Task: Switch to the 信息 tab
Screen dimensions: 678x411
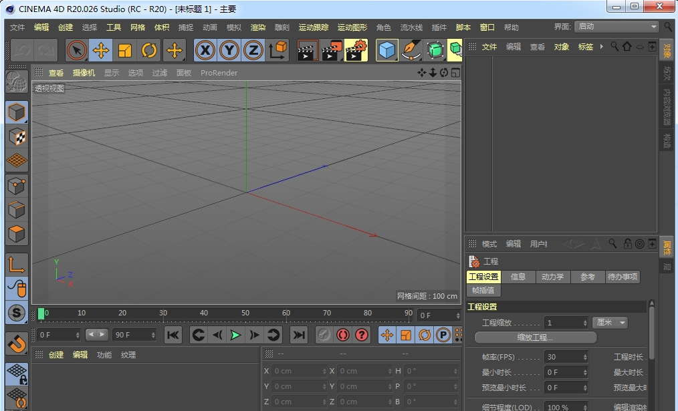Action: [x=518, y=277]
